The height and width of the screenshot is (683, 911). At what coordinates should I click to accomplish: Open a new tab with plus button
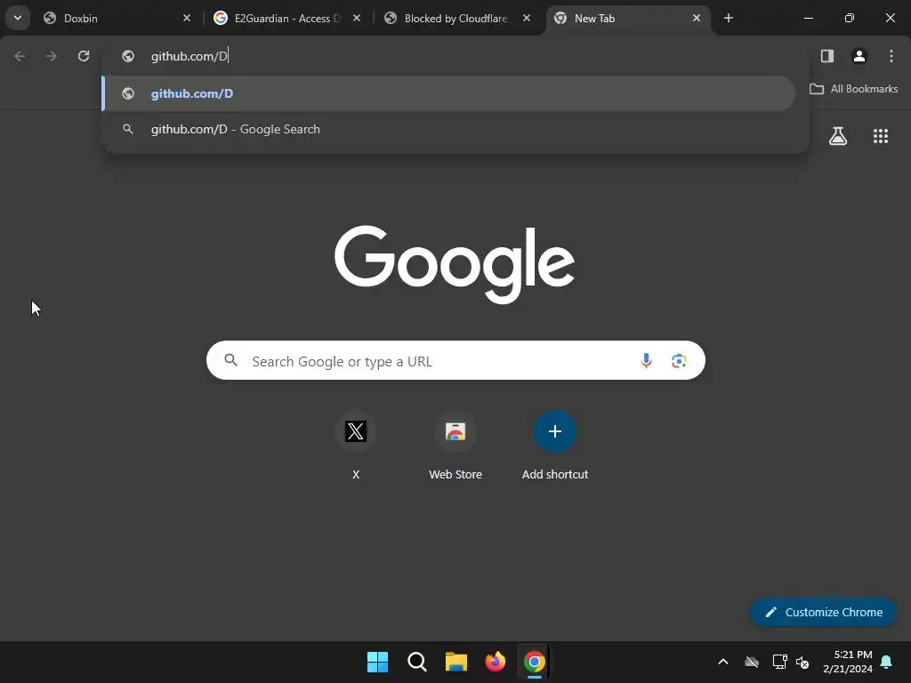coord(729,18)
